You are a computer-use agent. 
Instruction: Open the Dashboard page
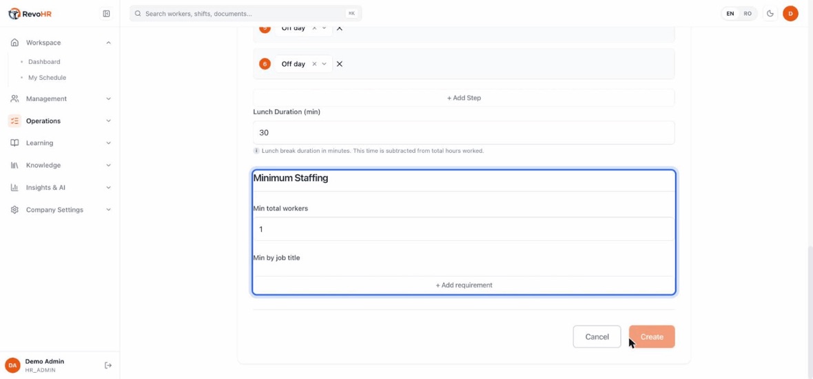tap(44, 62)
